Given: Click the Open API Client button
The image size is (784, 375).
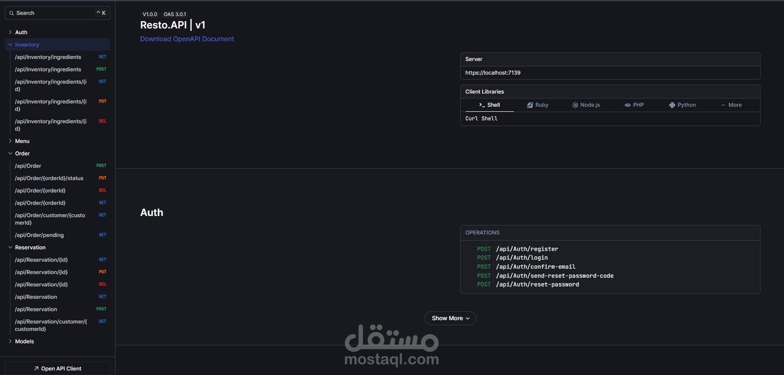Looking at the screenshot, I should 57,368.
